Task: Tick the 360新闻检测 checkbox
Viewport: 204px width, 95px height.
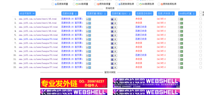Action: click(x=138, y=4)
